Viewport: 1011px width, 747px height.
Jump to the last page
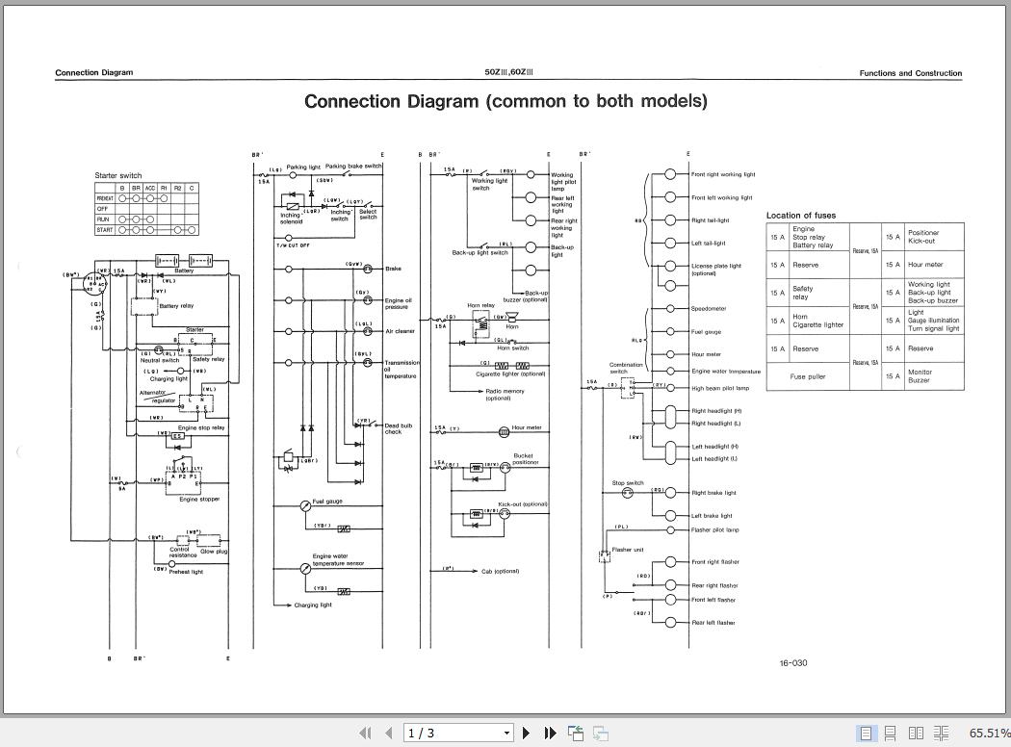click(550, 733)
